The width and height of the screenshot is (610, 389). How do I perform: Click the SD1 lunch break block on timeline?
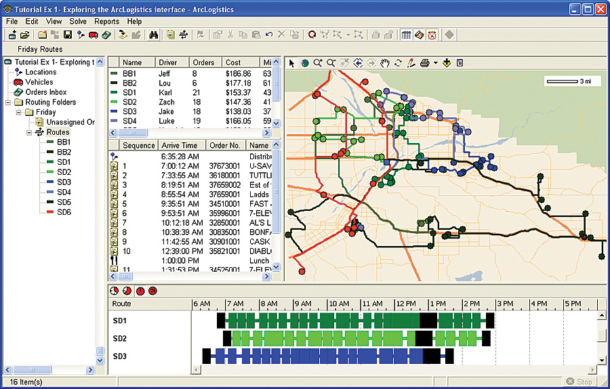pos(428,321)
